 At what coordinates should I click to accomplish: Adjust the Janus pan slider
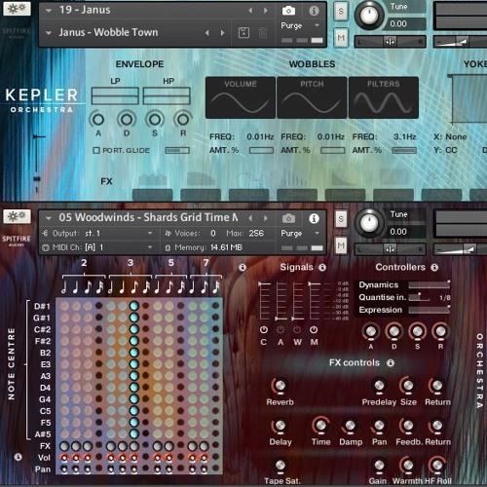point(390,42)
